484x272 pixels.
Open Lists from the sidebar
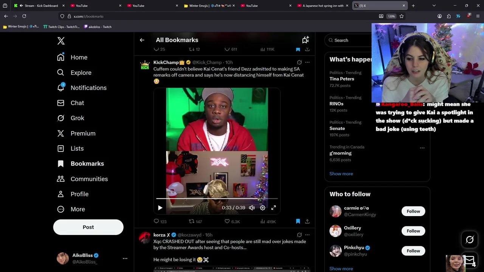[70, 148]
